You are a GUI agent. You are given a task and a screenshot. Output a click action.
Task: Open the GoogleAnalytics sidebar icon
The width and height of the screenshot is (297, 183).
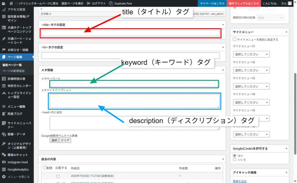click(4, 169)
